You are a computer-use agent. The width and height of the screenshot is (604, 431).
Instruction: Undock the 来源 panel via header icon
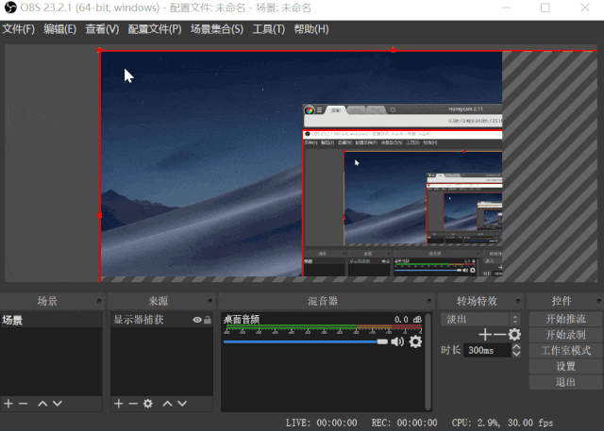[210, 301]
